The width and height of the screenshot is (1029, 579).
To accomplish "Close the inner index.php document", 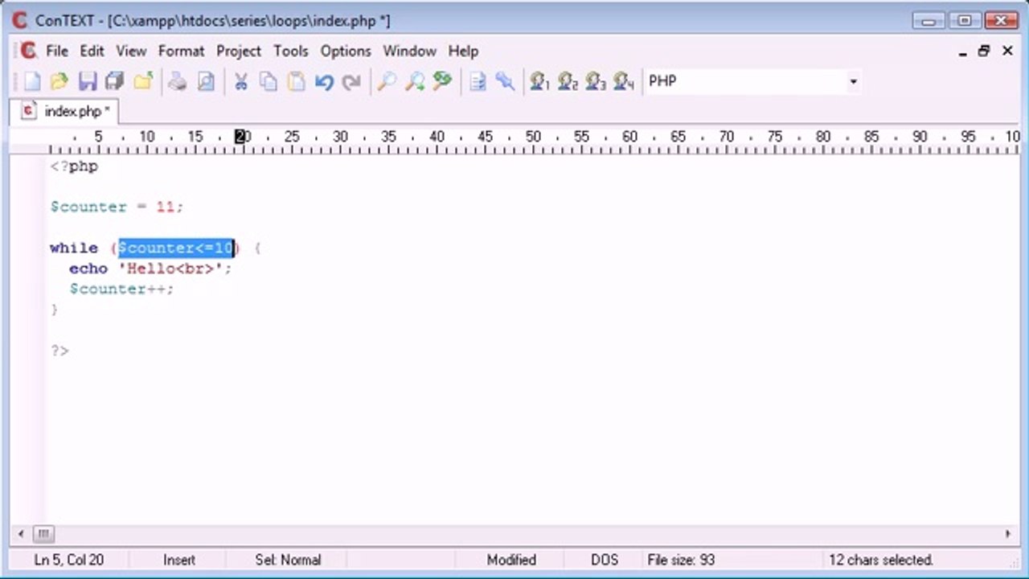I will click(x=1007, y=51).
